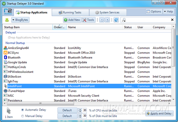Click the Microsoft Security Client name cell
This screenshot has height=122, width=178.
click(83, 96)
